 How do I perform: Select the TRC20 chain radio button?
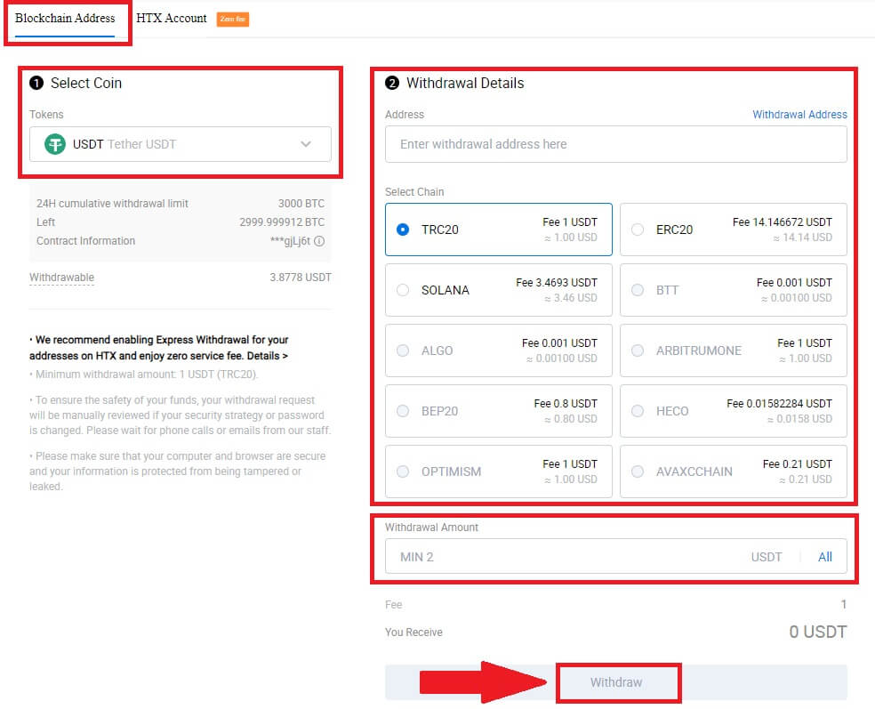point(403,229)
